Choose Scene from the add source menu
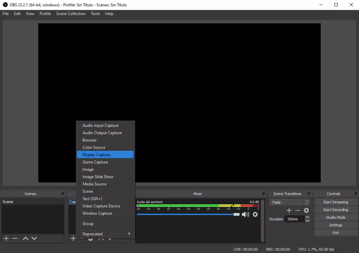This screenshot has width=359, height=253. [x=105, y=191]
